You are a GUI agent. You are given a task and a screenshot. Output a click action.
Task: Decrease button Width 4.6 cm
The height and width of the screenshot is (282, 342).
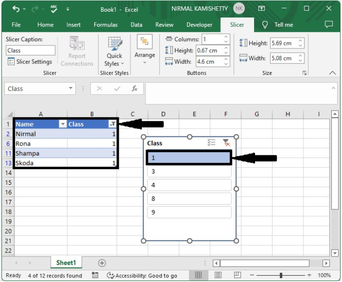coord(226,64)
